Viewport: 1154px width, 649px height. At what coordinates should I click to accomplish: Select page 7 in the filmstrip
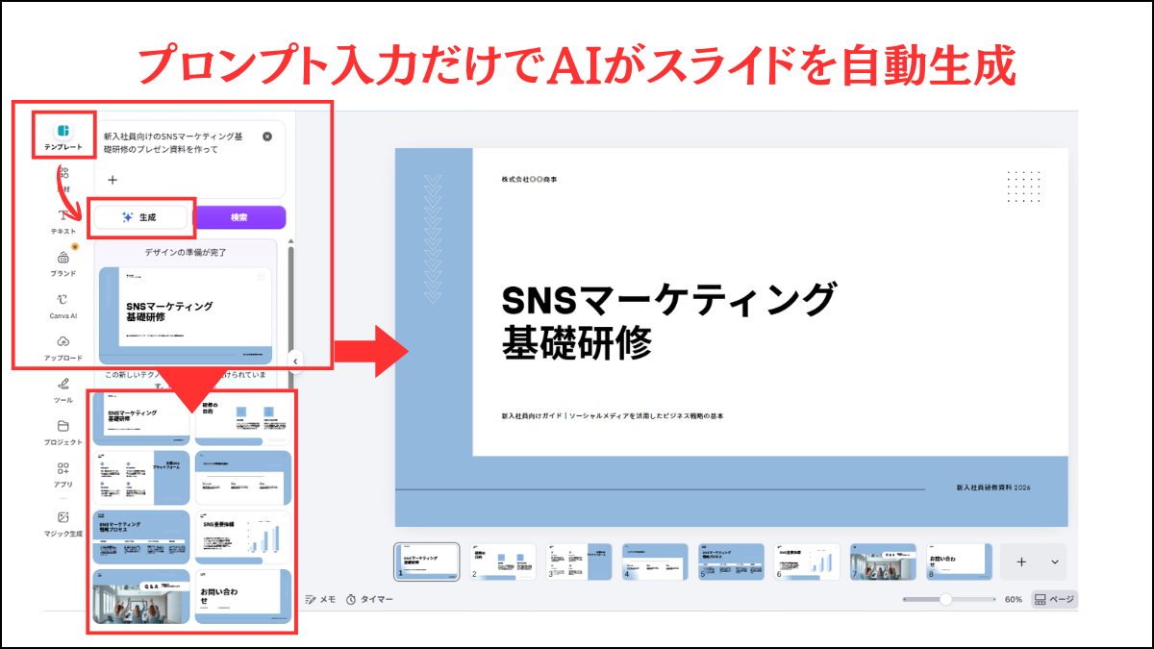(x=883, y=562)
